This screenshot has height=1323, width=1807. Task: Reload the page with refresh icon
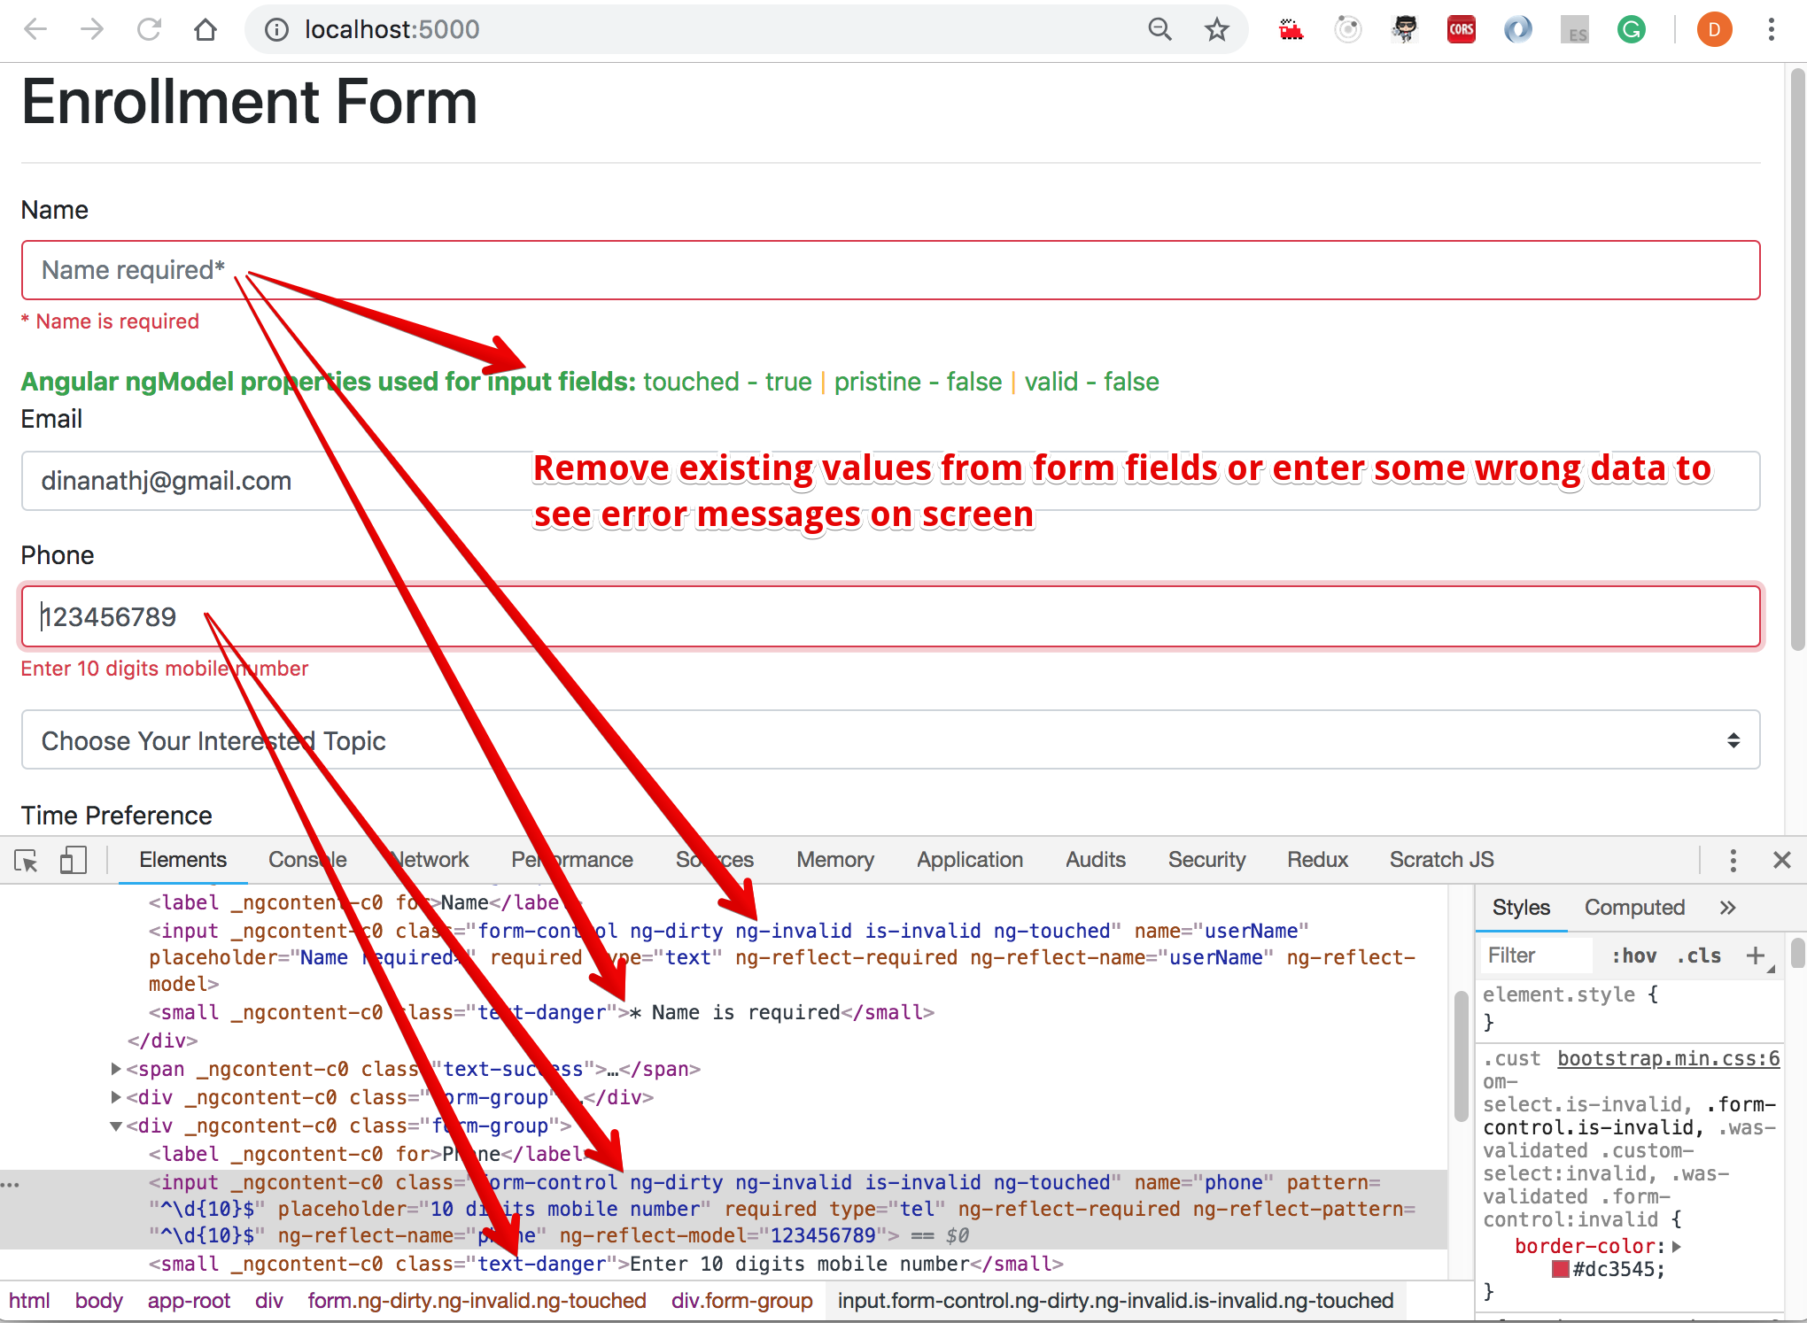[x=149, y=29]
